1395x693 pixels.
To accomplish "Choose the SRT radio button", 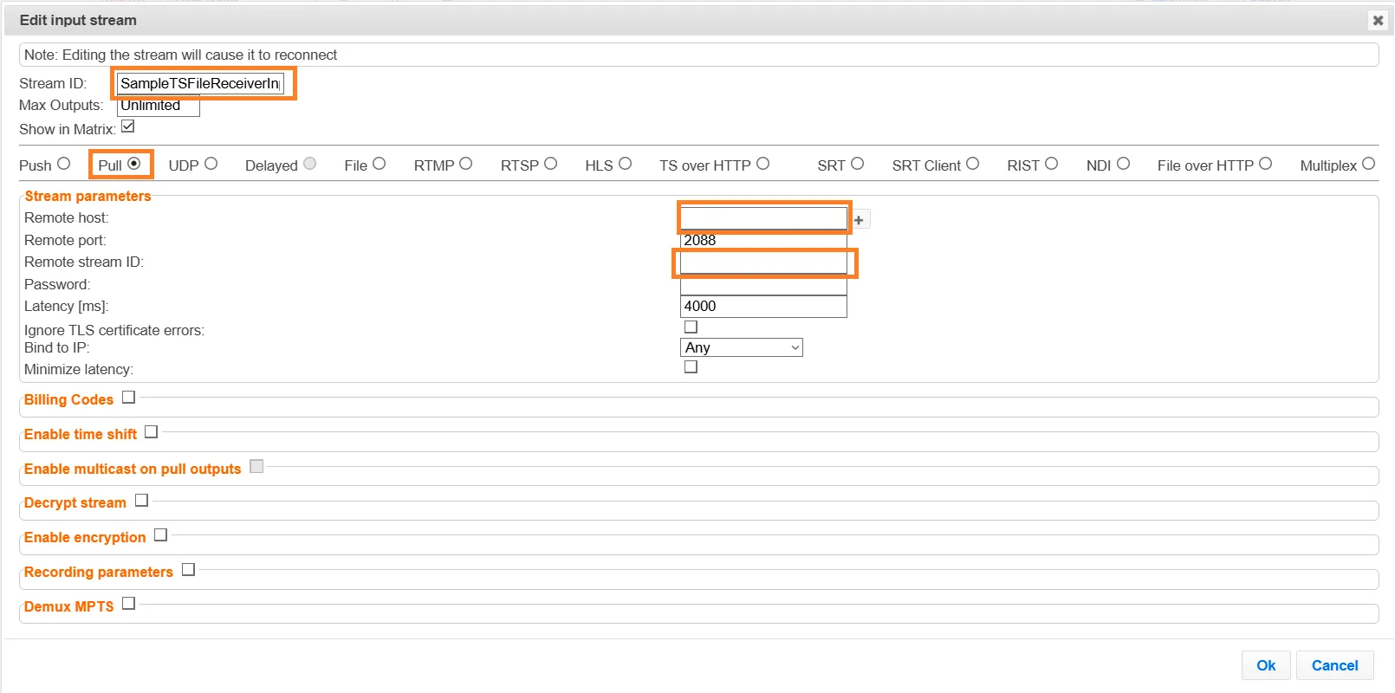I will 857,164.
